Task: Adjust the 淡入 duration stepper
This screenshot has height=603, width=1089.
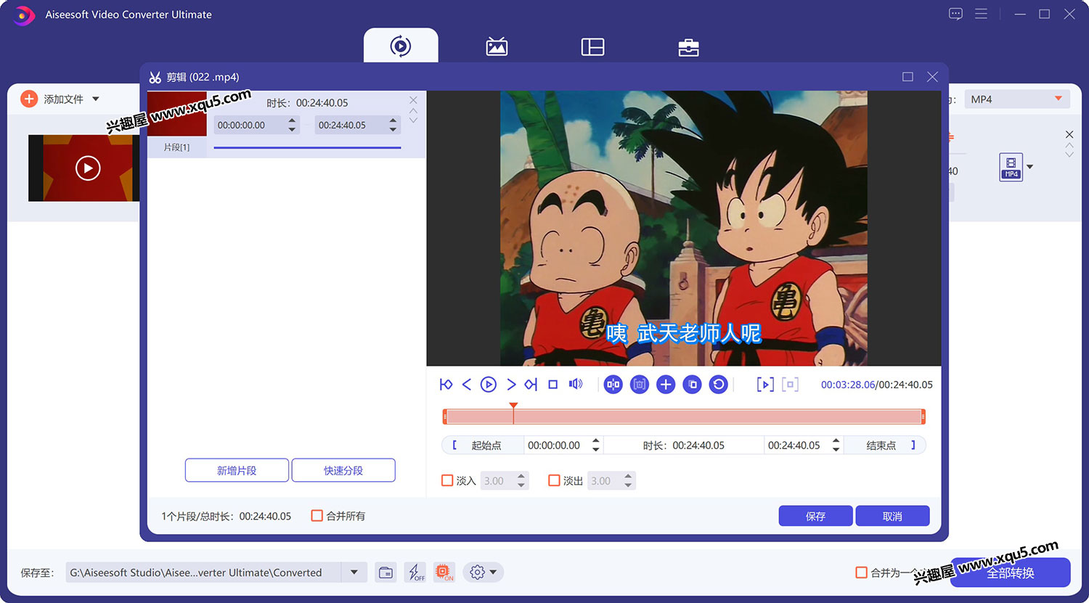Action: pyautogui.click(x=521, y=480)
